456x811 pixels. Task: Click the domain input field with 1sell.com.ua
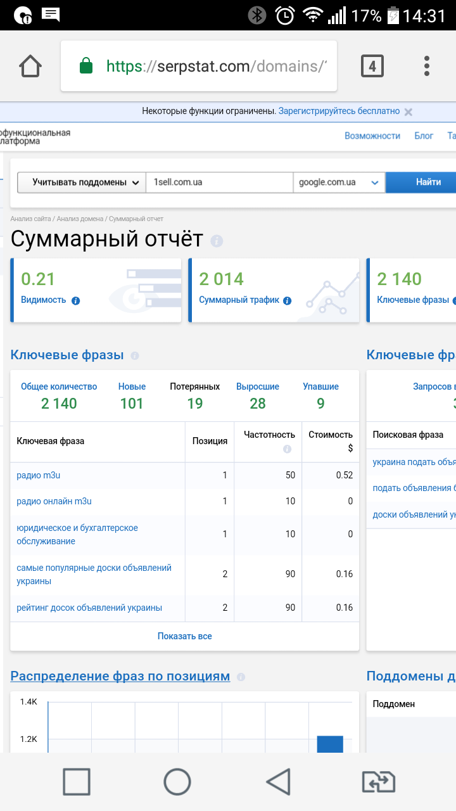[219, 182]
